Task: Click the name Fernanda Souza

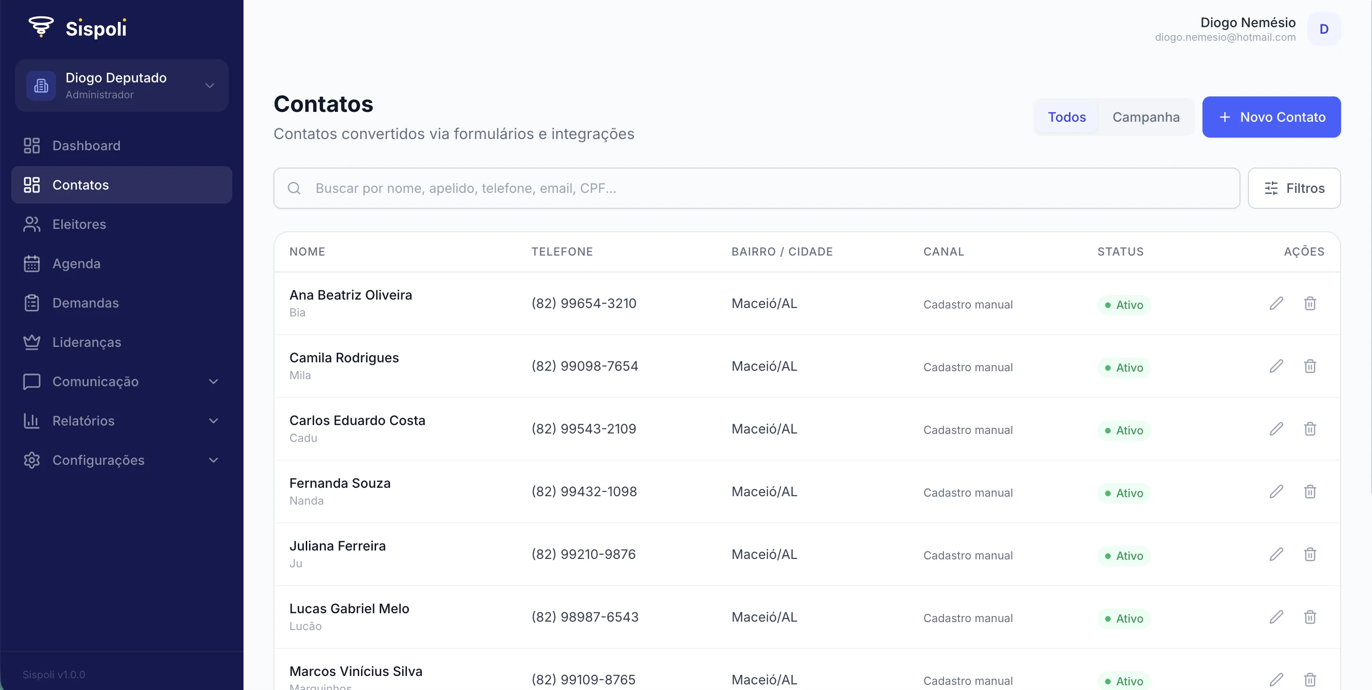Action: [340, 484]
